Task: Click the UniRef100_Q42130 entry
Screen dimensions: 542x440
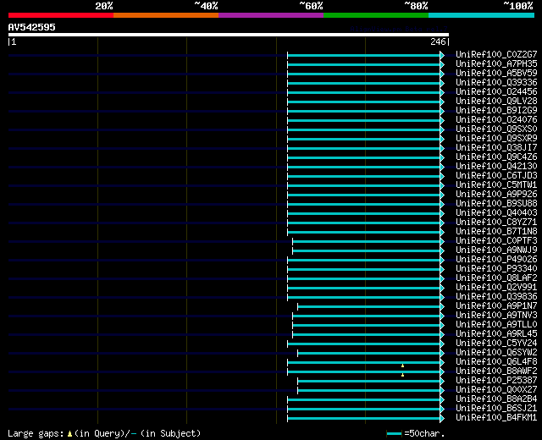Action: pos(496,167)
